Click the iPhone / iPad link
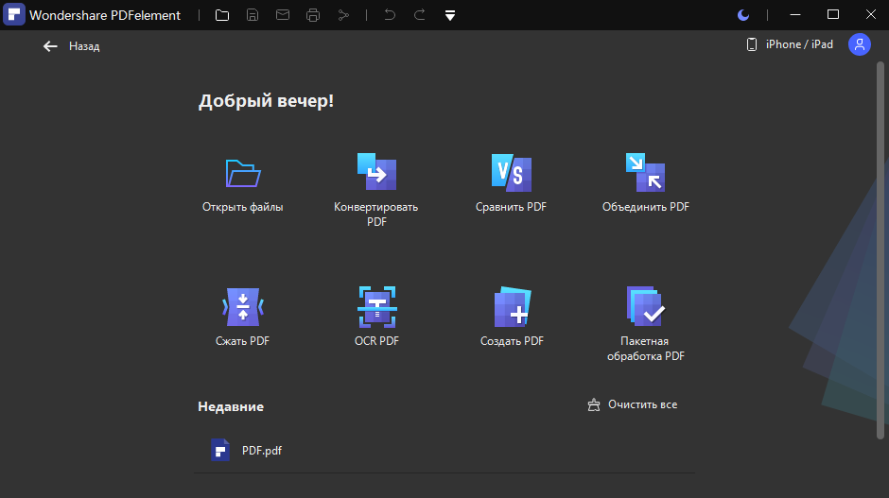 [x=790, y=44]
